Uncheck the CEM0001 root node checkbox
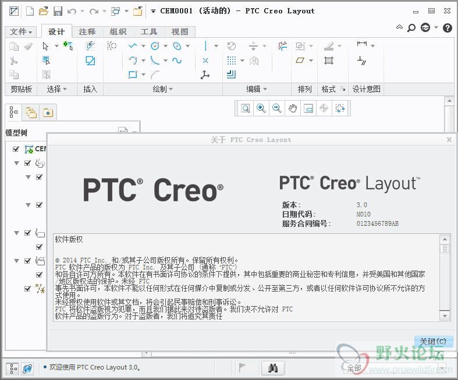The height and width of the screenshot is (380, 458). click(16, 149)
